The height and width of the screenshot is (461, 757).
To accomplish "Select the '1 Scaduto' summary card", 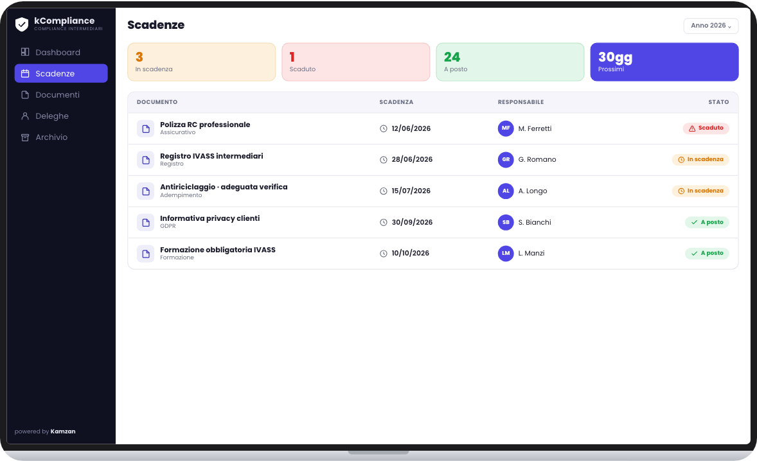I will coord(356,62).
